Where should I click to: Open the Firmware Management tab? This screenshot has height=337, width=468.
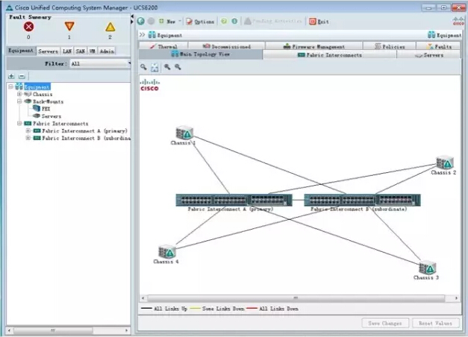[x=319, y=46]
